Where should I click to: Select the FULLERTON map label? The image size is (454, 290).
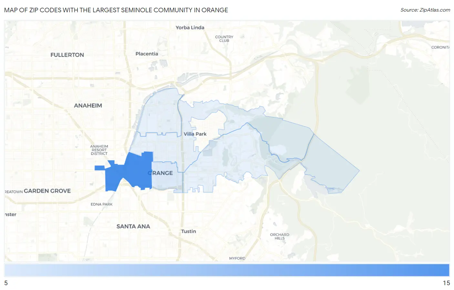click(x=67, y=55)
